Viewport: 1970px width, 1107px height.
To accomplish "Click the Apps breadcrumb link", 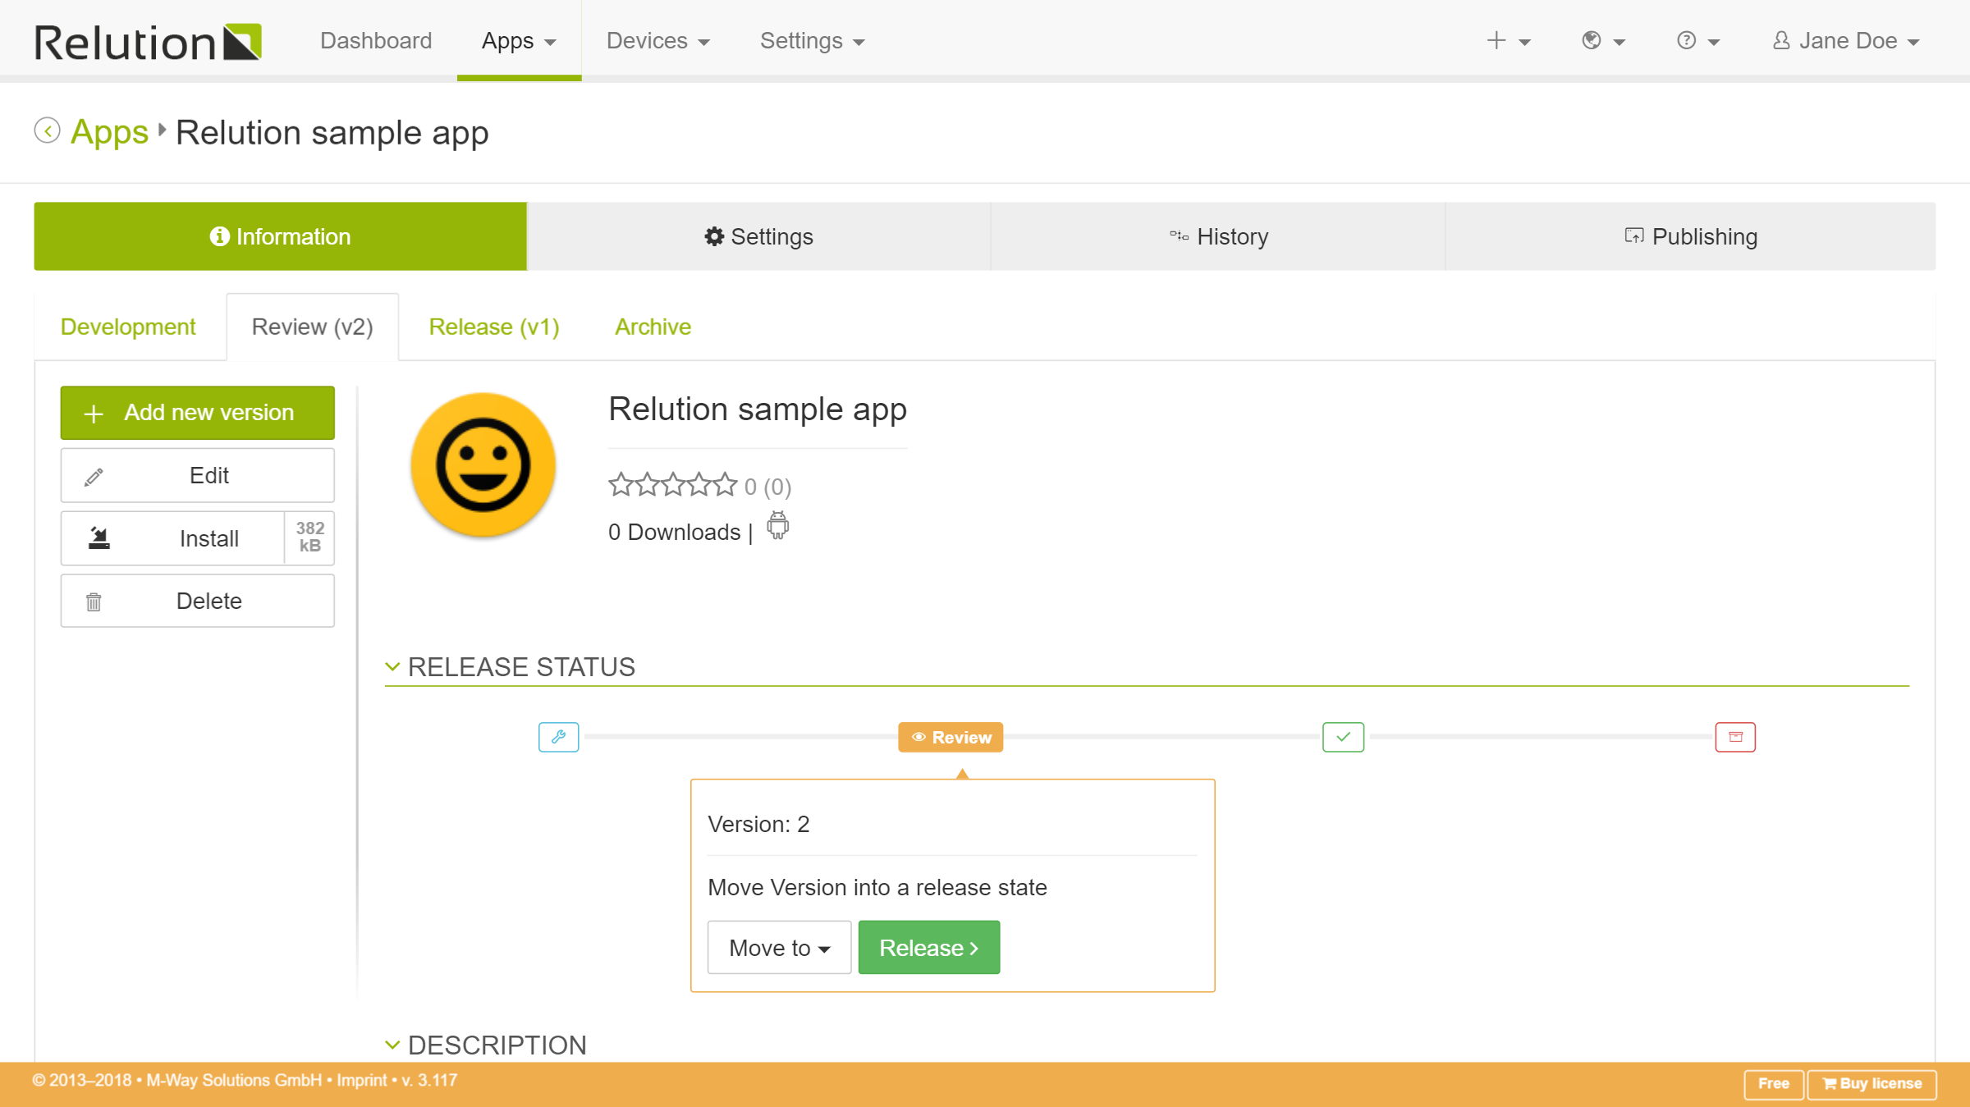I will (x=109, y=132).
